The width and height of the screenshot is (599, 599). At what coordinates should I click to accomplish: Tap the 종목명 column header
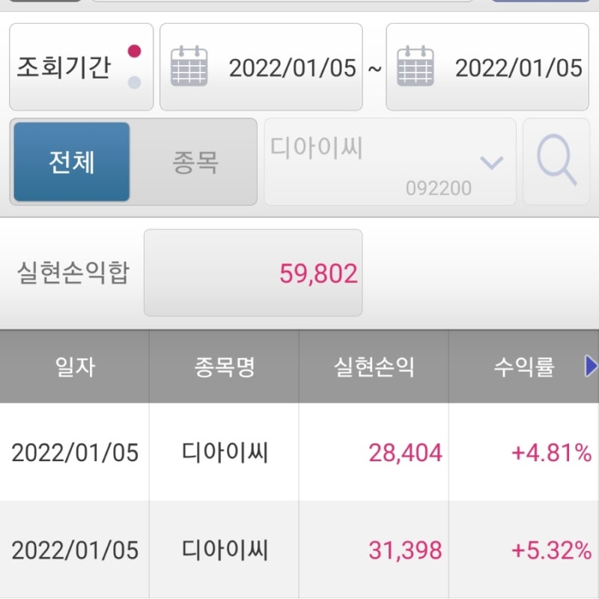tap(224, 366)
